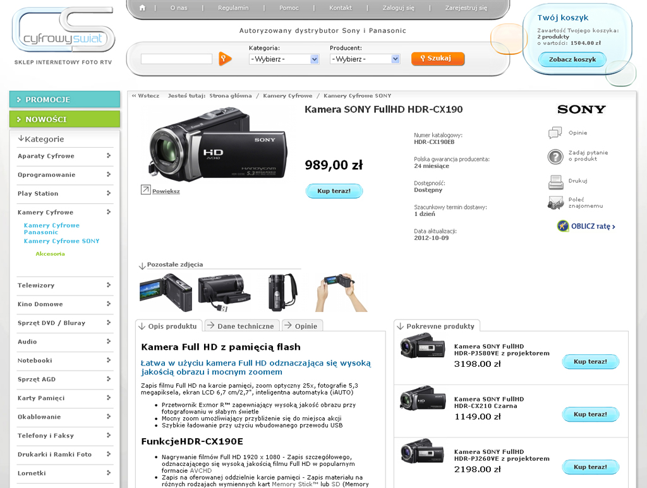The width and height of the screenshot is (647, 488).
Task: Click the recommend to friend icon
Action: tap(555, 203)
